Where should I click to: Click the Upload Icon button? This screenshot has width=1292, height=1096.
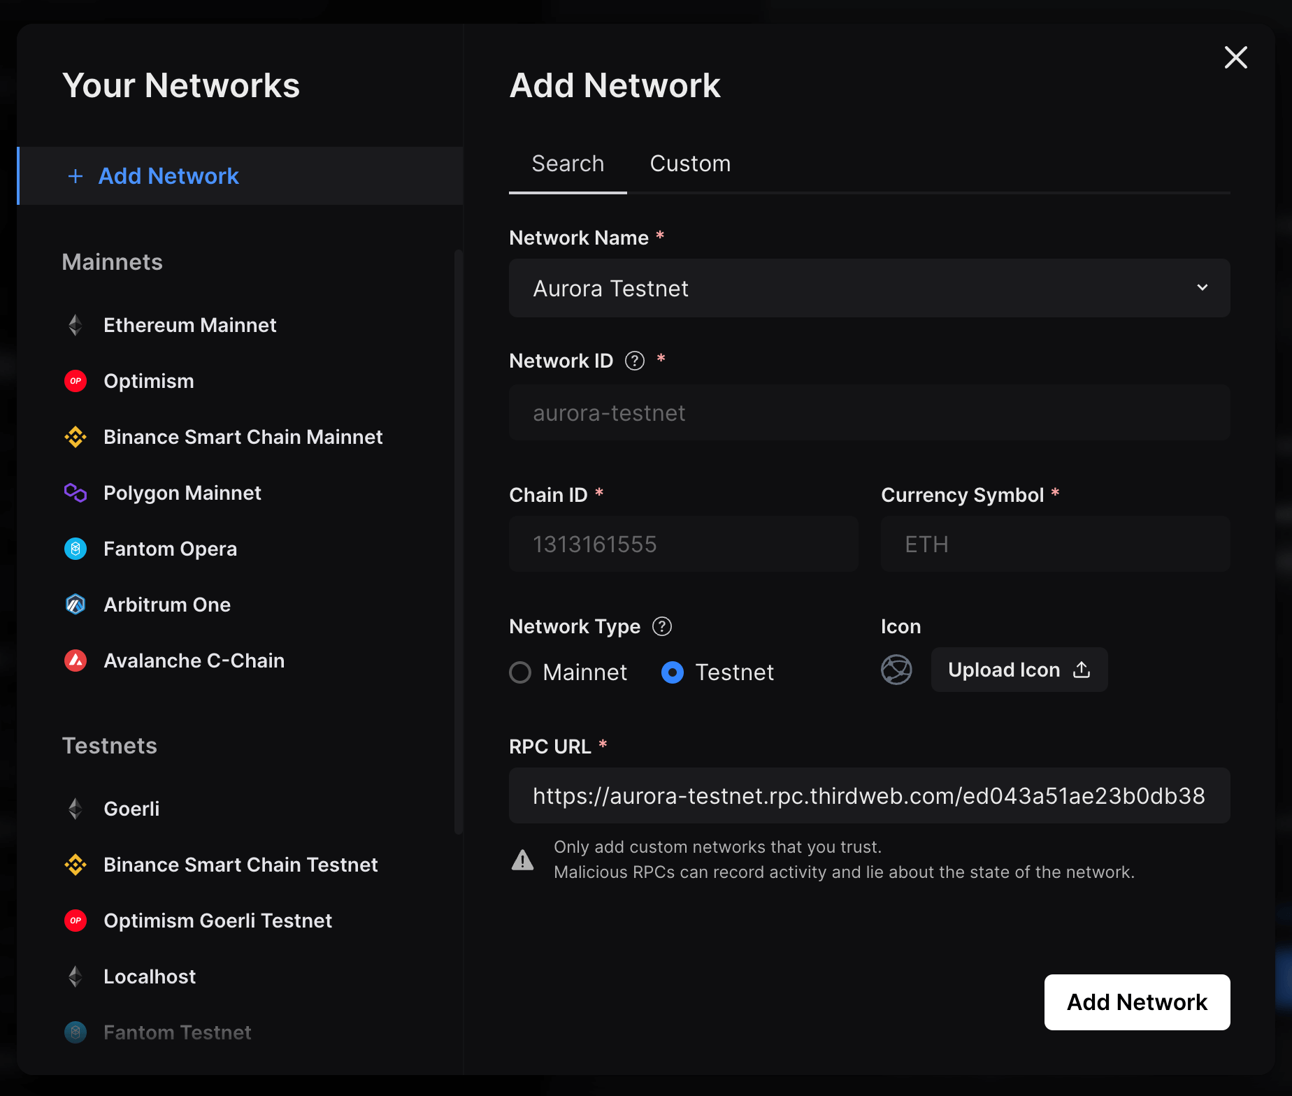(1019, 670)
